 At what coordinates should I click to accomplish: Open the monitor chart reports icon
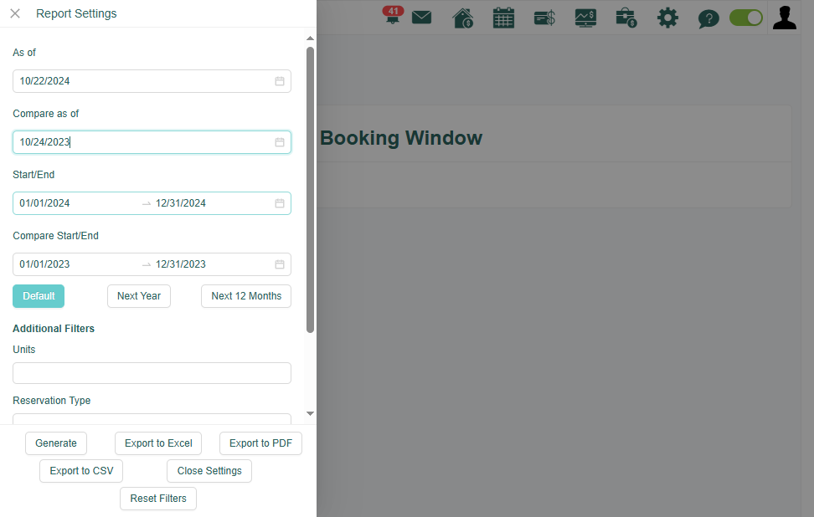pos(585,18)
